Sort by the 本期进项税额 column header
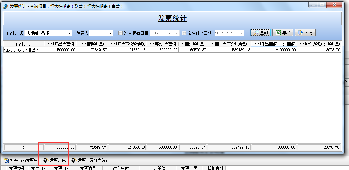 pos(193,44)
